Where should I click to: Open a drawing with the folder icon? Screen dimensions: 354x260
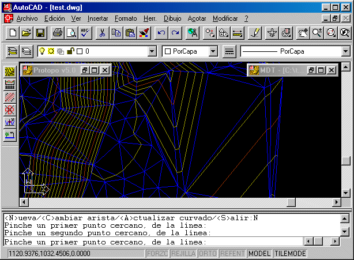pos(27,33)
